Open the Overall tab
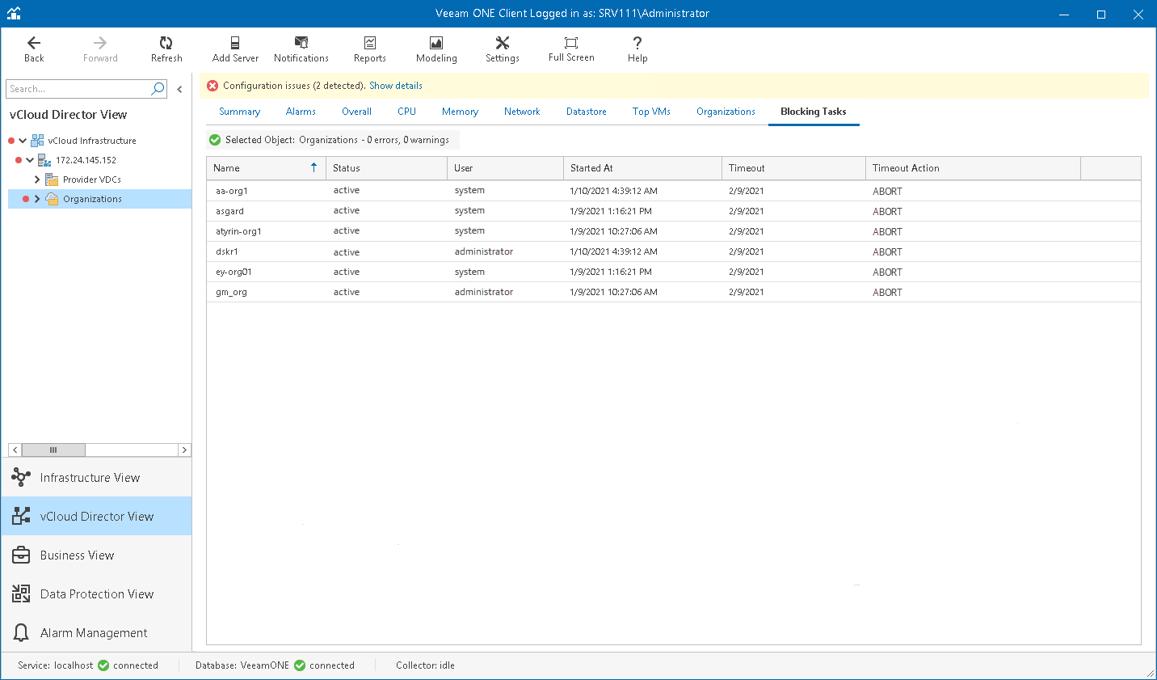The width and height of the screenshot is (1157, 680). tap(356, 112)
